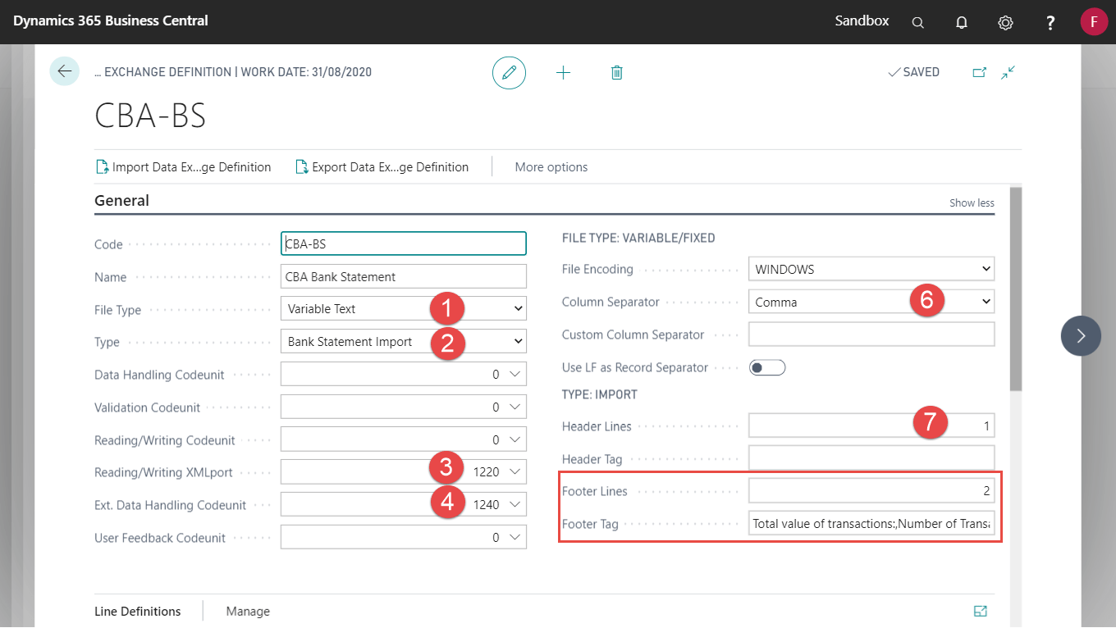Create a new record with plus icon
Image resolution: width=1116 pixels, height=628 pixels.
(563, 72)
